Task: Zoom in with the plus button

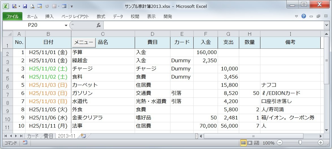Action: tap(321, 143)
